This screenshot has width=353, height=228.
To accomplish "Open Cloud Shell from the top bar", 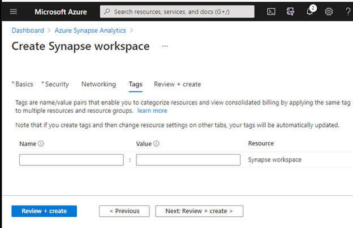I will [271, 12].
